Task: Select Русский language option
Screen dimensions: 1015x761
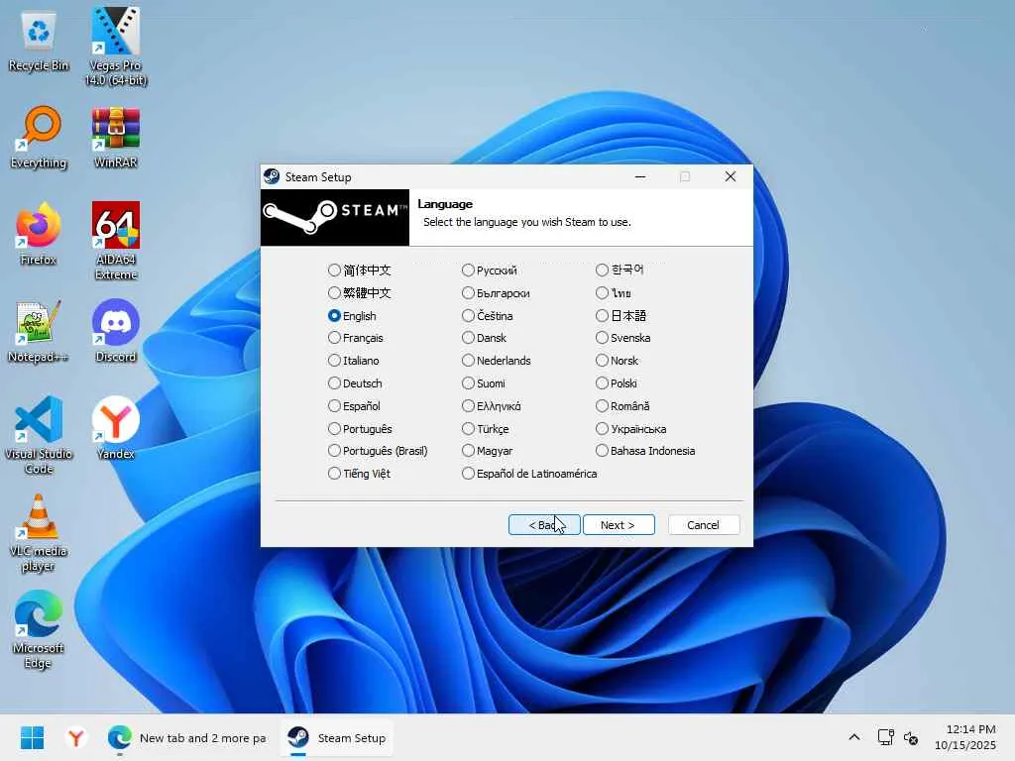Action: (490, 270)
